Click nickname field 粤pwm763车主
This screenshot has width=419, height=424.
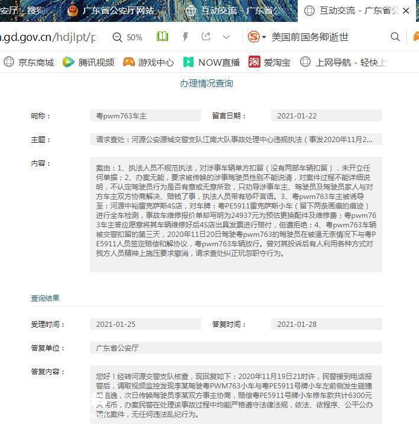(146, 115)
